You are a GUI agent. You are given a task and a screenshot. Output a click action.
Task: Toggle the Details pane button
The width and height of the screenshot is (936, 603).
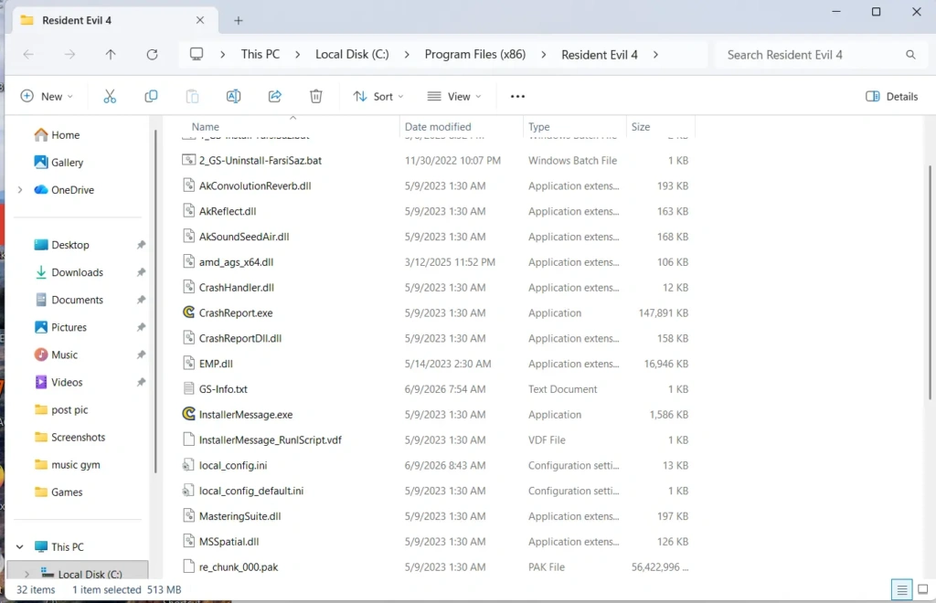891,96
